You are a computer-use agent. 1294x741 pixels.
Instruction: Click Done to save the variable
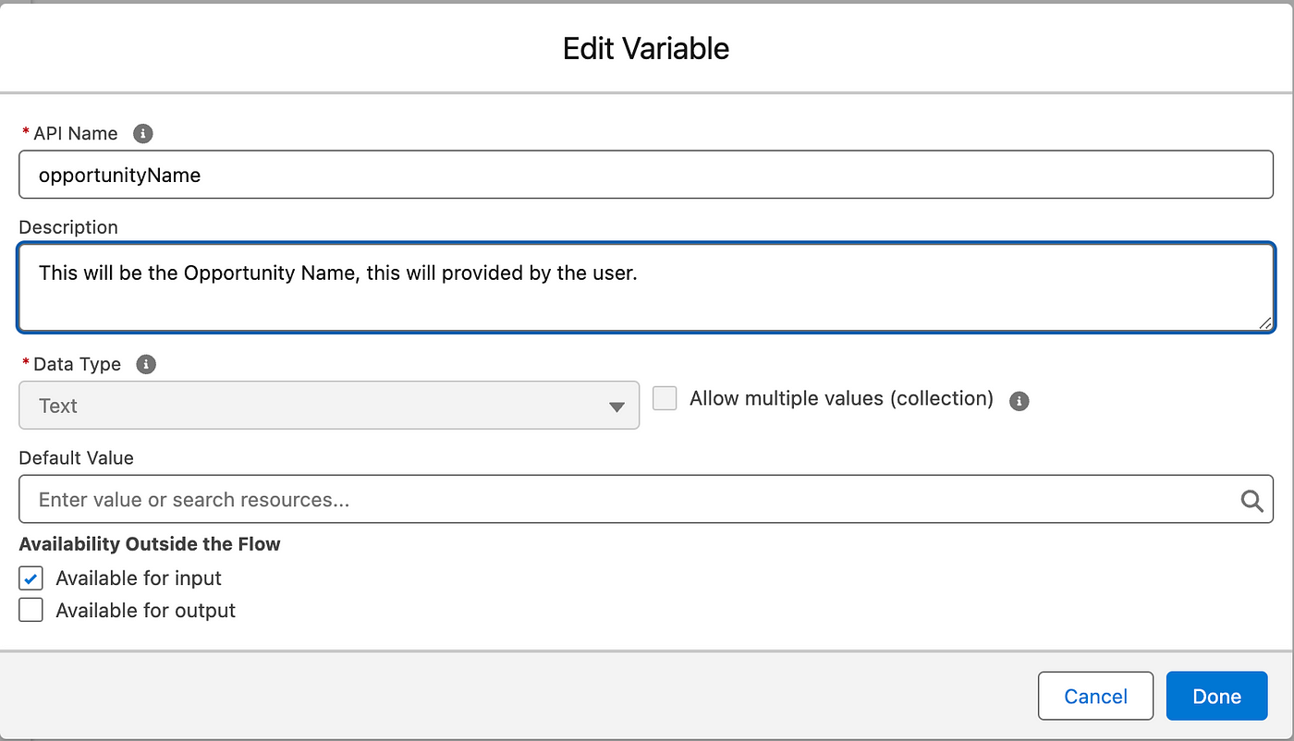click(1216, 696)
